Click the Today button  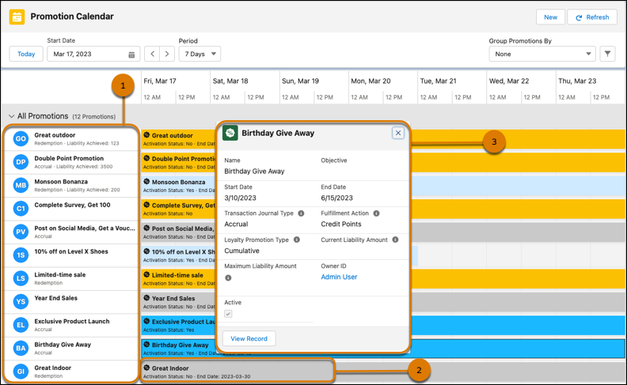[x=26, y=54]
